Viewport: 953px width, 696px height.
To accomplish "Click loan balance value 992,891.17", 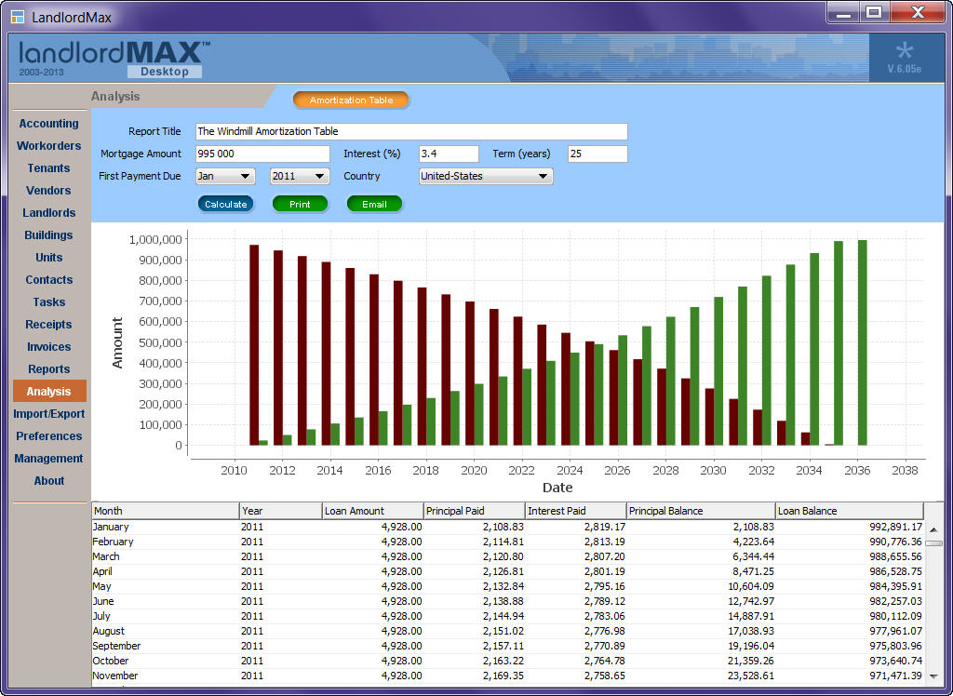I will pos(895,527).
